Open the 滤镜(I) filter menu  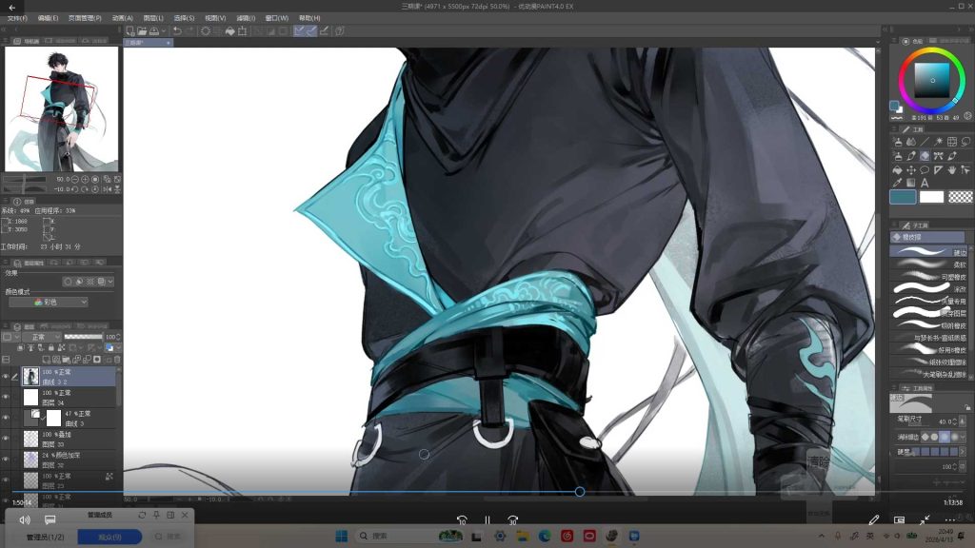point(247,18)
